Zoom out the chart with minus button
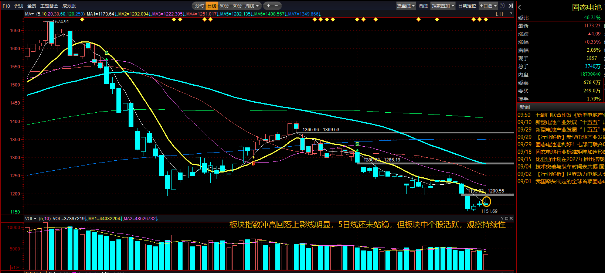Image resolution: width=605 pixels, height=273 pixels. coord(276,6)
